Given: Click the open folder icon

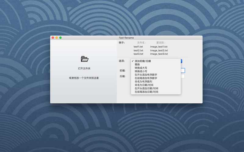Looking at the screenshot, I should pos(85,59).
